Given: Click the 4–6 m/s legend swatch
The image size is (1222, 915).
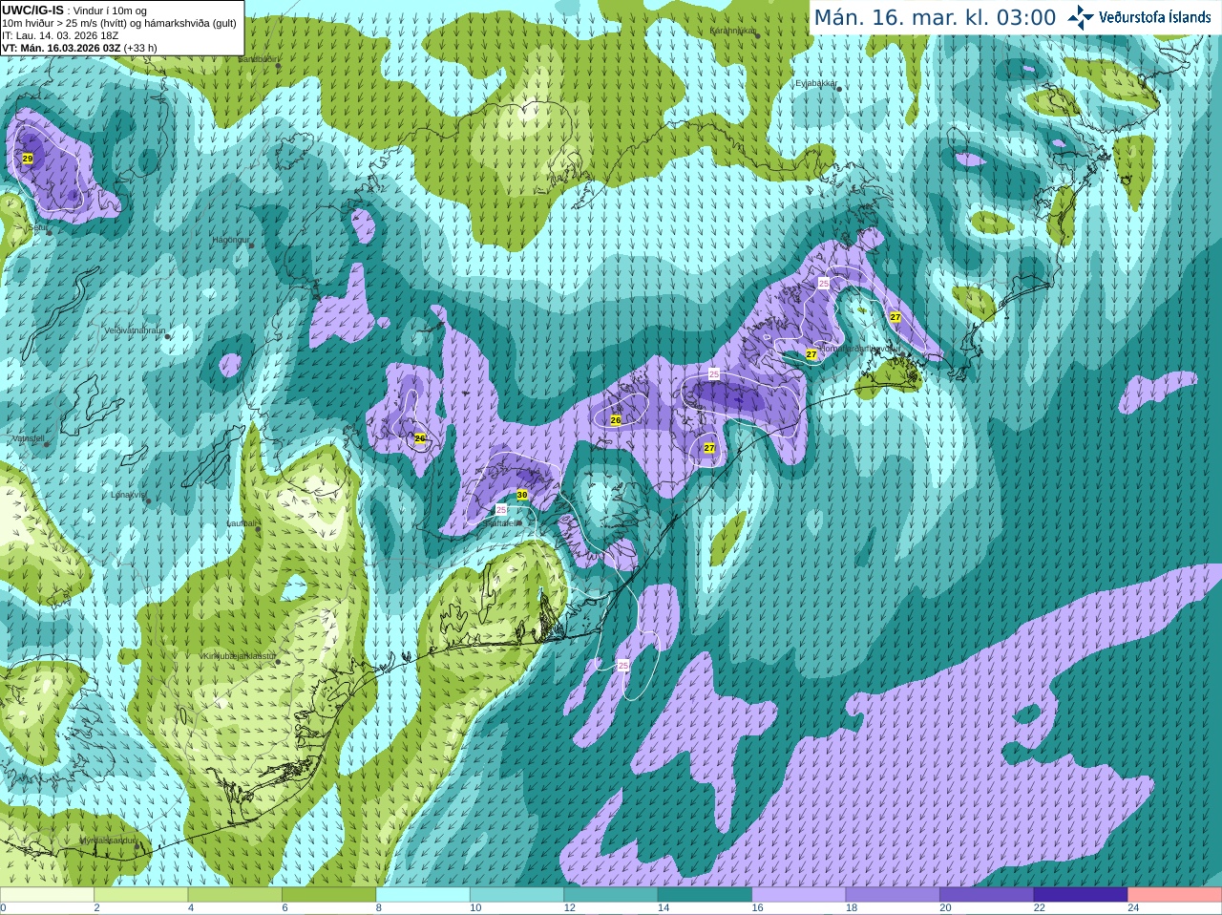Looking at the screenshot, I should [x=235, y=895].
